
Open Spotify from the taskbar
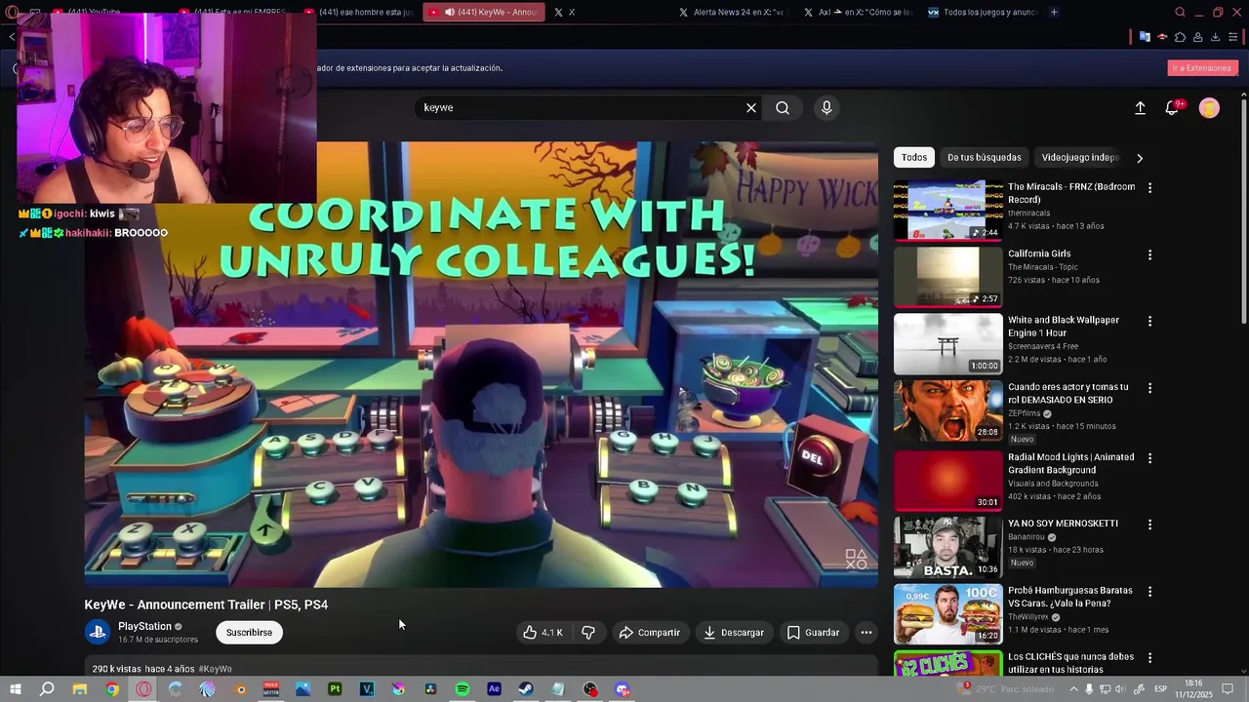(463, 689)
